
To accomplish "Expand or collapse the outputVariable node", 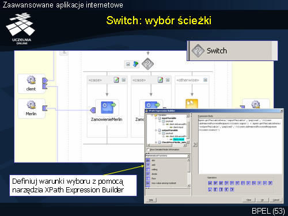I will [x=156, y=130].
